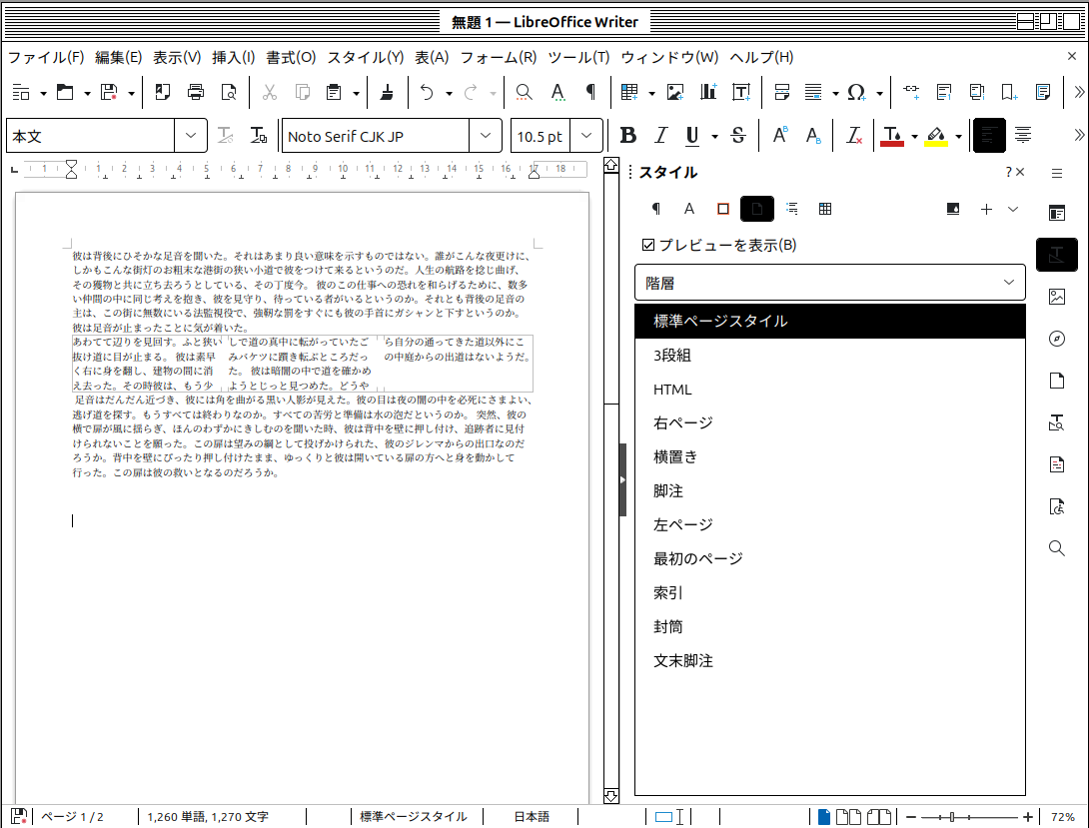The width and height of the screenshot is (1089, 828).
Task: Click the New document icon
Action: coord(21,92)
